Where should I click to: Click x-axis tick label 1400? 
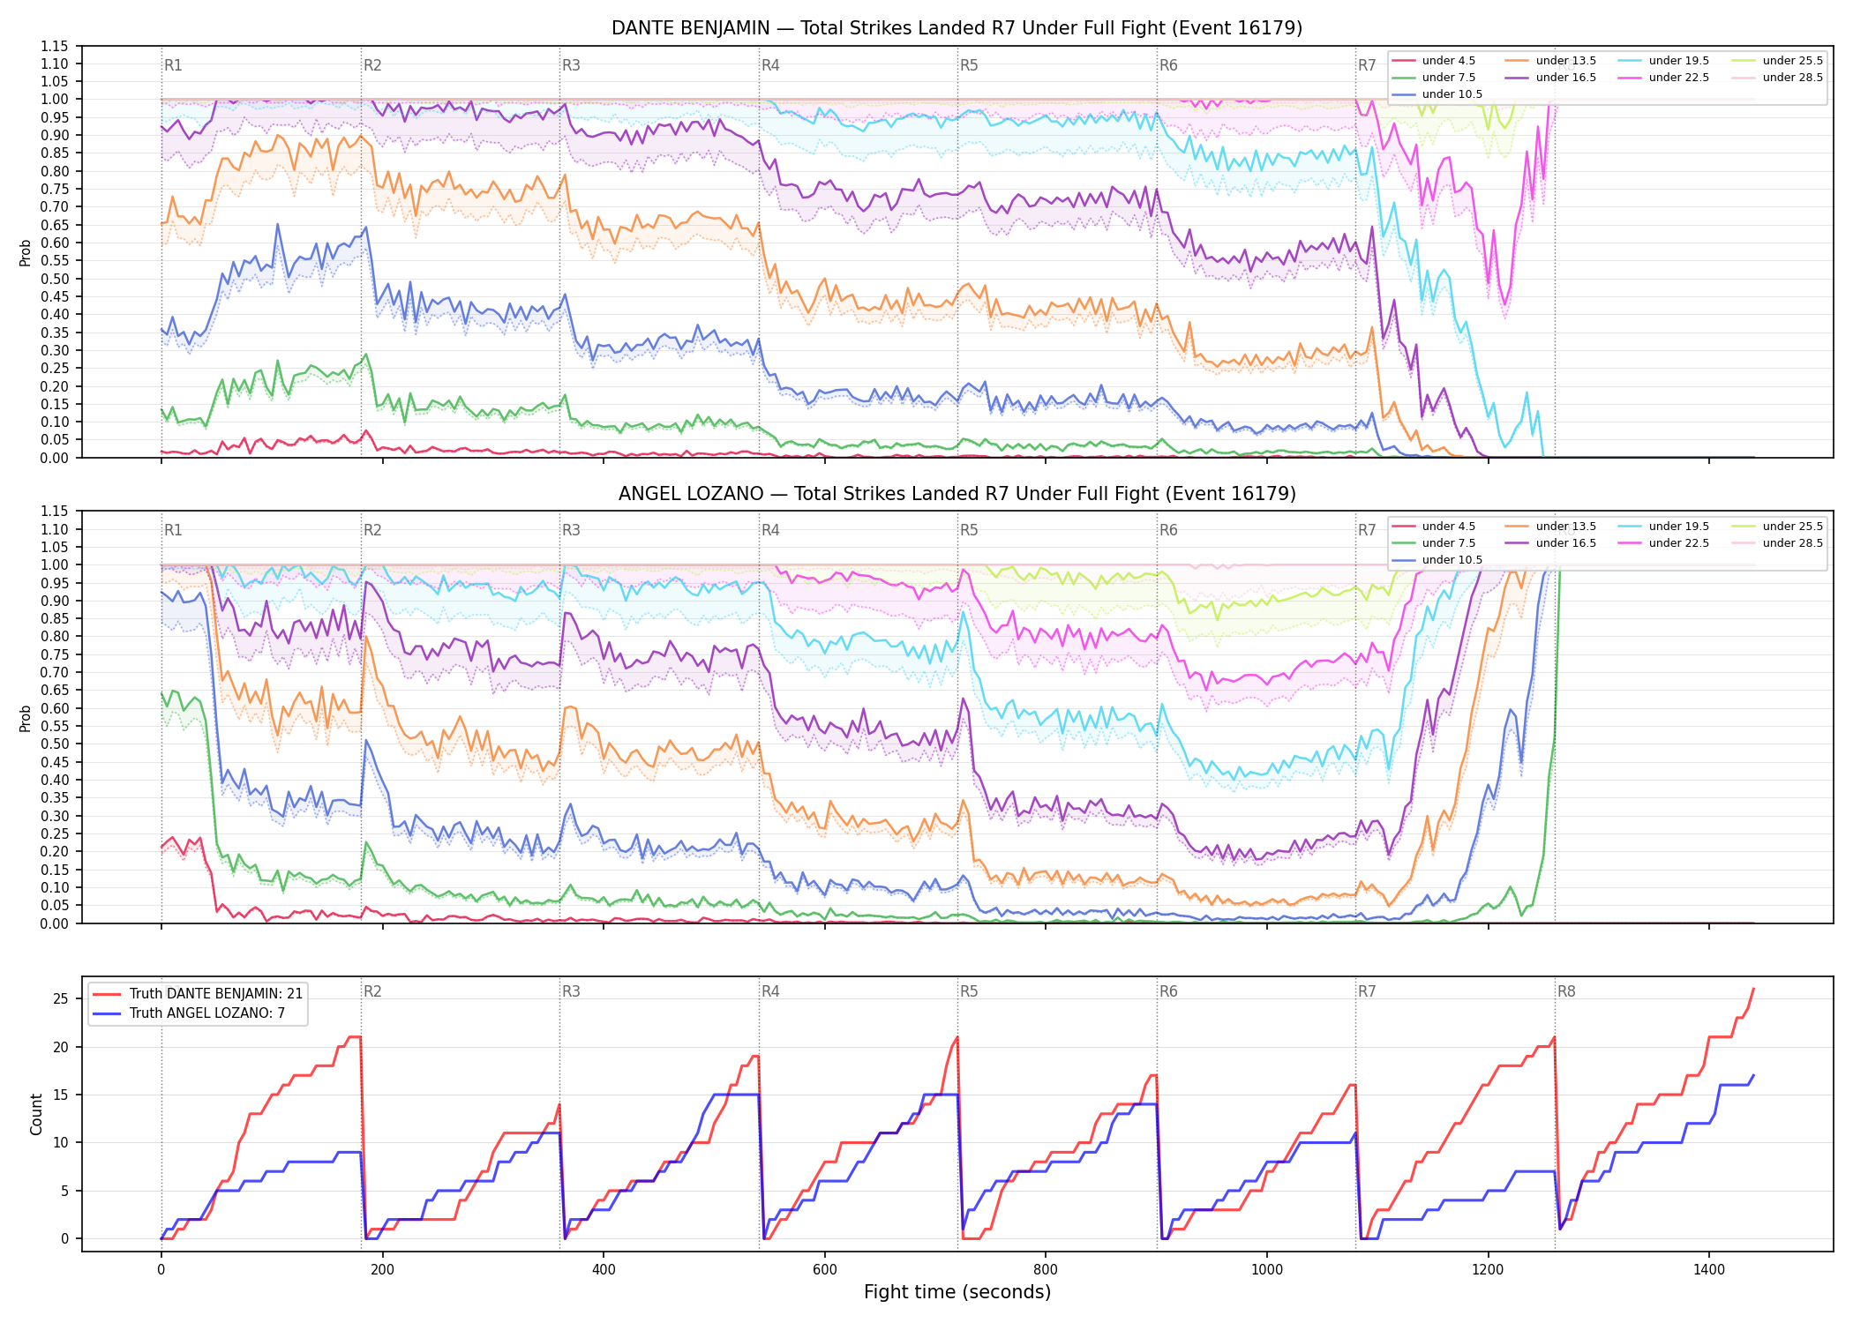1709,1269
